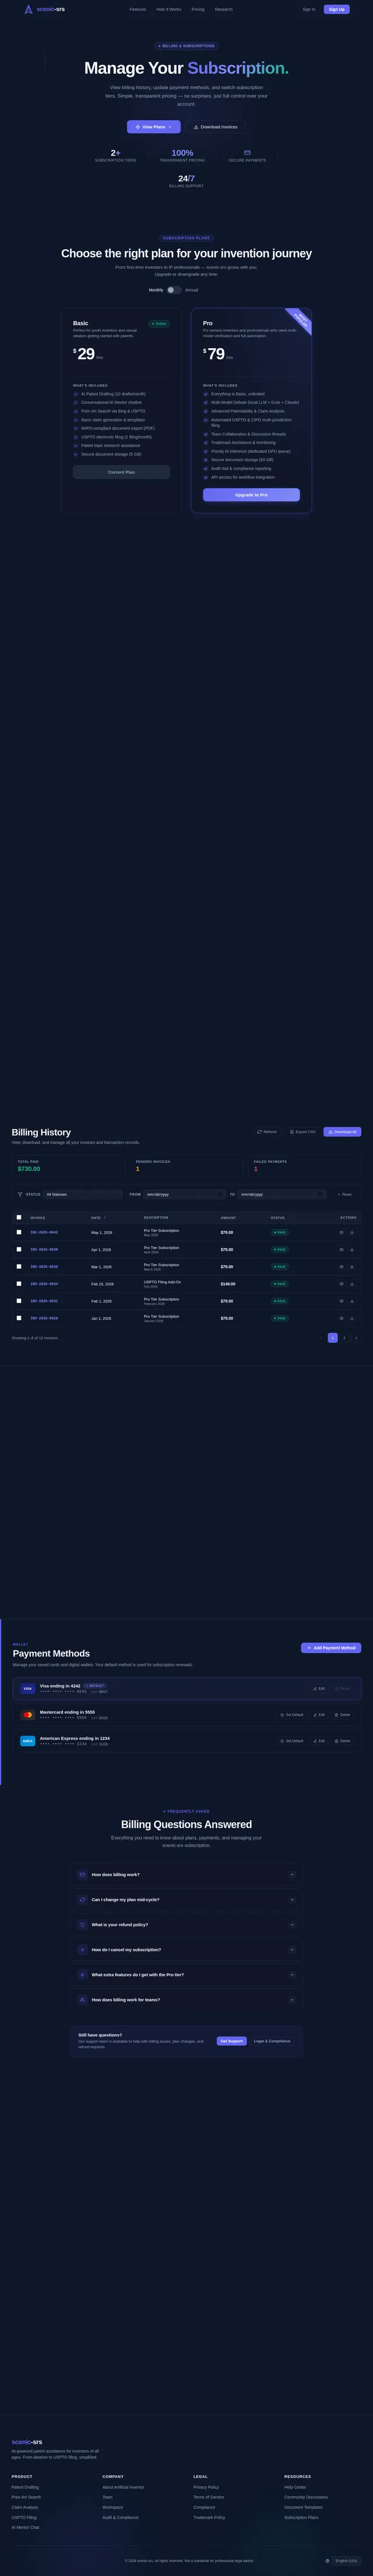Image resolution: width=373 pixels, height=2576 pixels.
Task: View the USPTO Filing Add-On invoice
Action: click(x=341, y=1284)
